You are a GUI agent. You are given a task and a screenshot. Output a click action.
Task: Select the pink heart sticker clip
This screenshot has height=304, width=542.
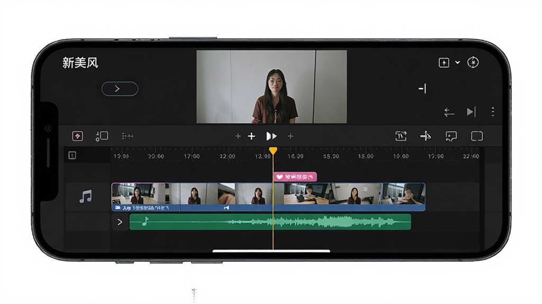(295, 177)
